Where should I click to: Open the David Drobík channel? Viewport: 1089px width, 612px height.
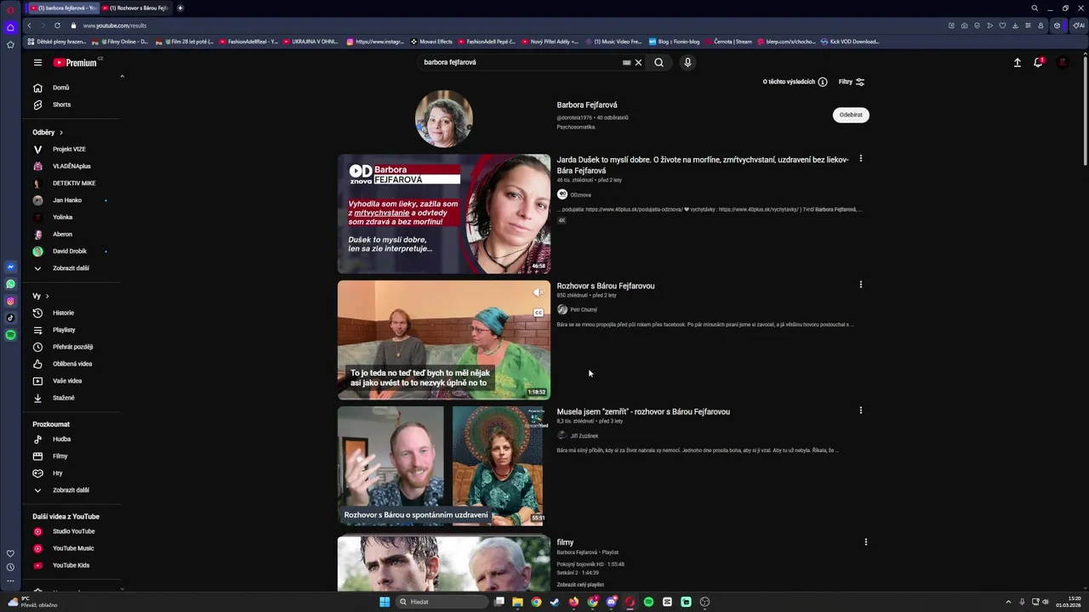click(x=71, y=252)
